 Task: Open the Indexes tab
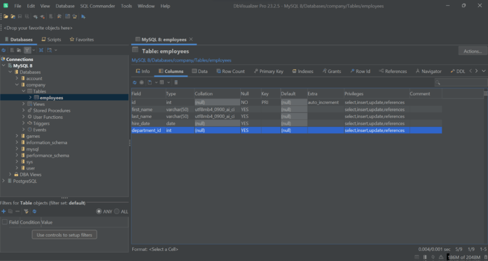302,71
